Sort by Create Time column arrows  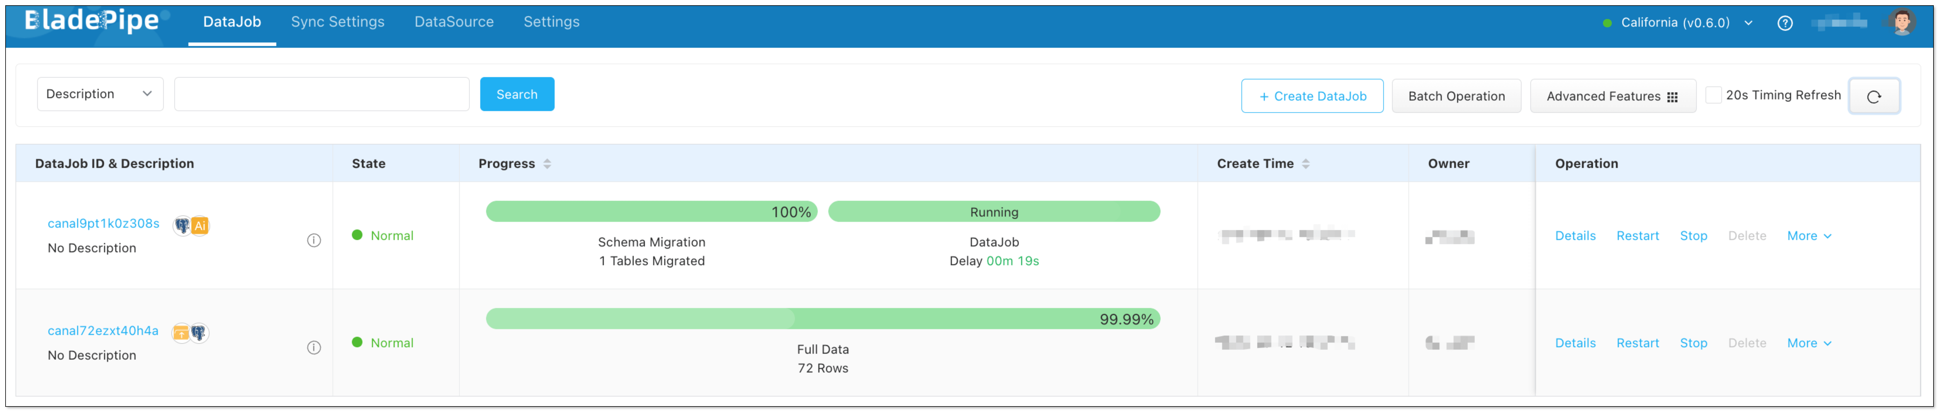pos(1306,164)
